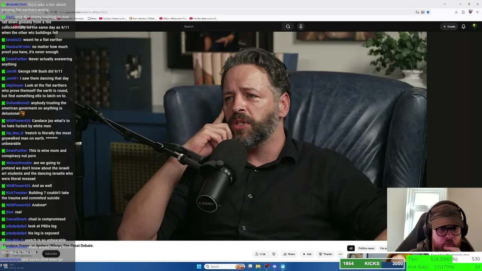This screenshot has height=271, width=482.
Task: Open the more actions three-dot menu
Action: (x=340, y=254)
